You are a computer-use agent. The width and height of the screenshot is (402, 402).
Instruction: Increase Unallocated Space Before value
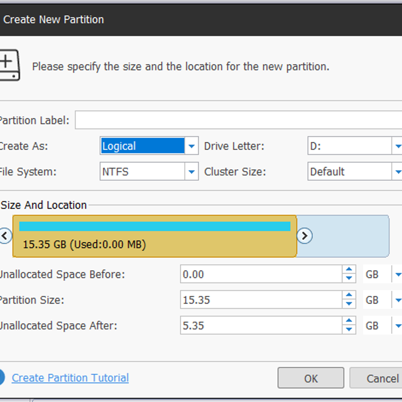[x=349, y=269]
